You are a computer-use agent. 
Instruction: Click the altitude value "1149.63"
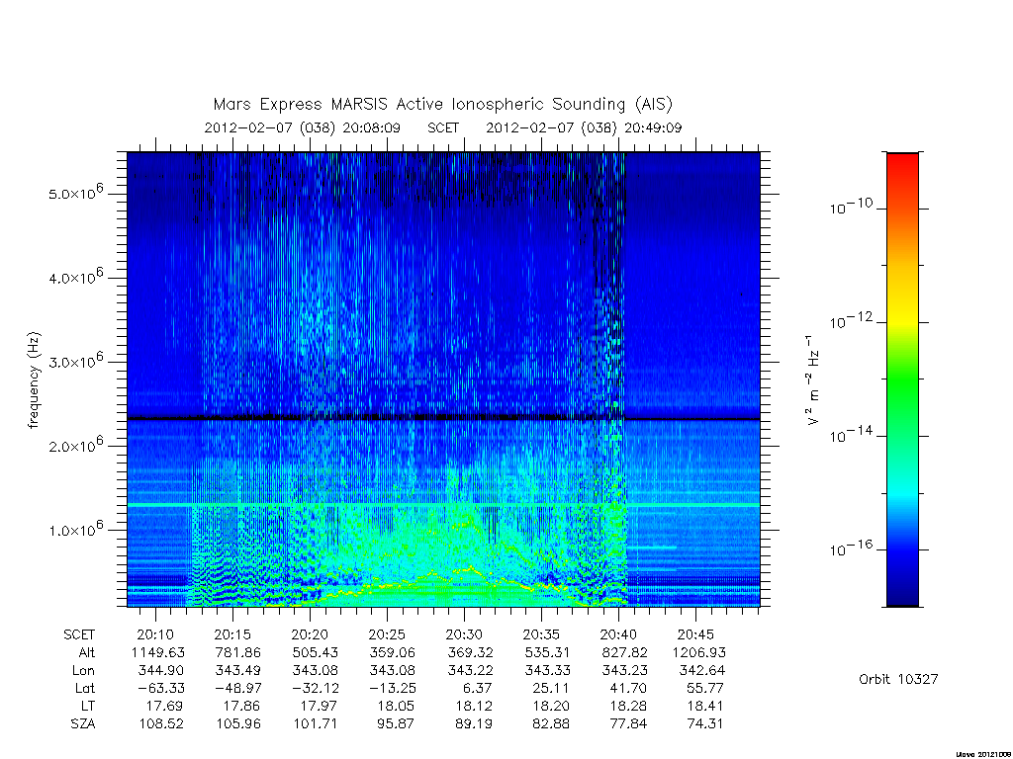(157, 652)
